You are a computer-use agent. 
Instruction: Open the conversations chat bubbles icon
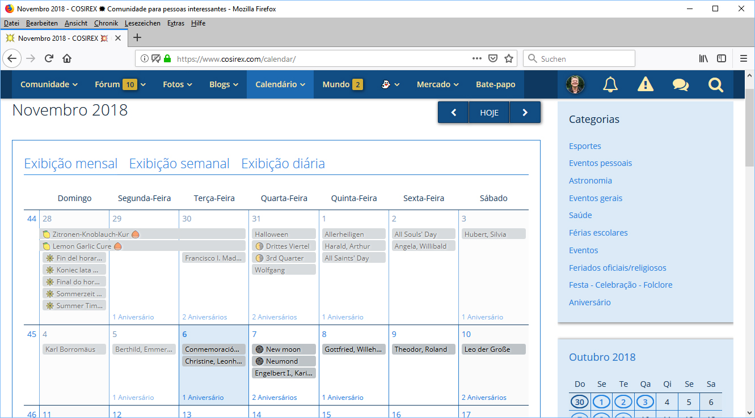[x=680, y=84]
